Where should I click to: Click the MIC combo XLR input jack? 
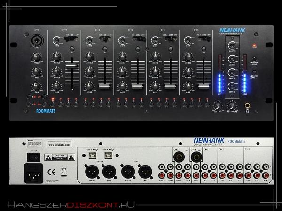coord(37,40)
